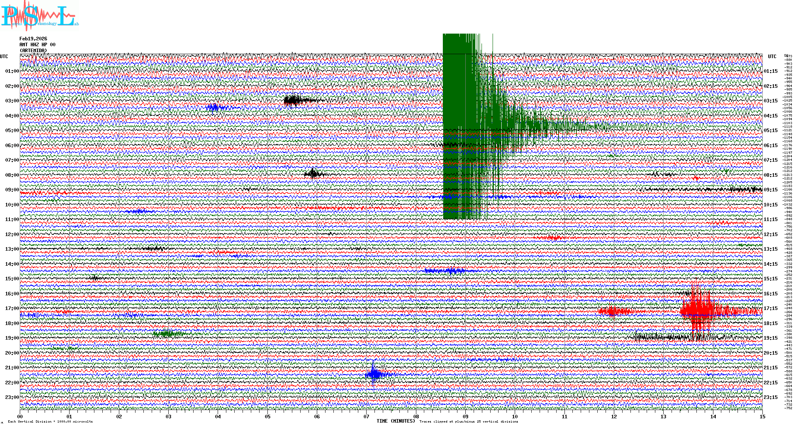Click the 17:15 label on right axis
Screen dimensions: 794x427
click(770, 308)
